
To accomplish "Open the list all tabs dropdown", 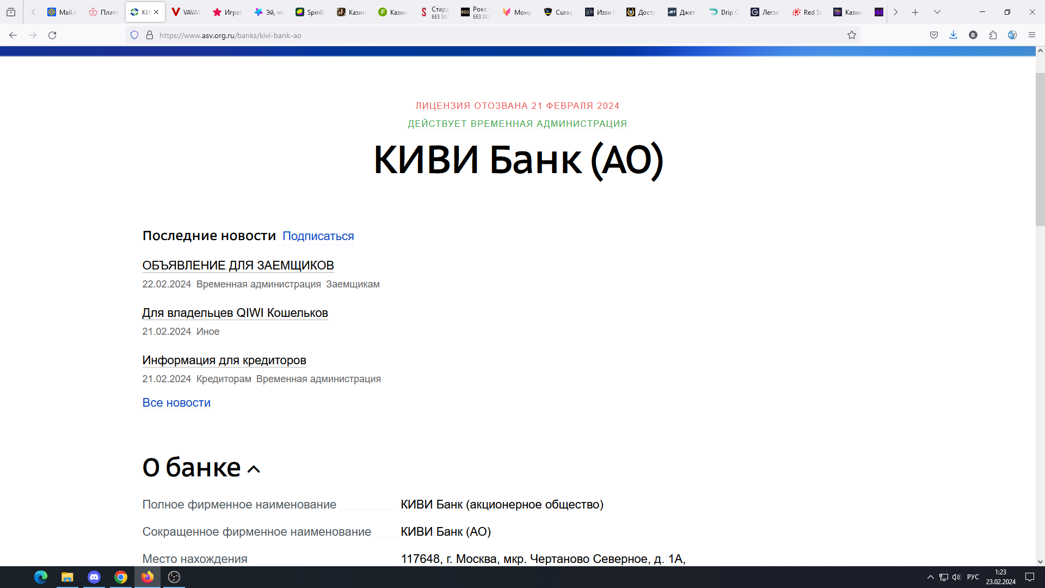I will [937, 12].
